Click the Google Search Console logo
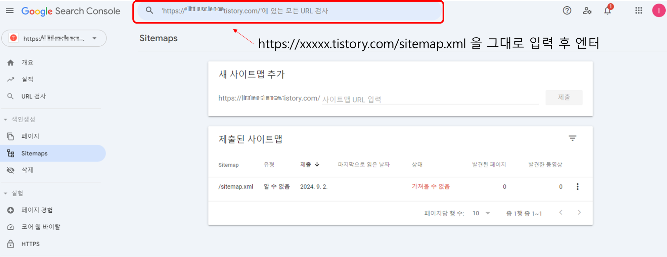Image resolution: width=667 pixels, height=257 pixels. 71,11
